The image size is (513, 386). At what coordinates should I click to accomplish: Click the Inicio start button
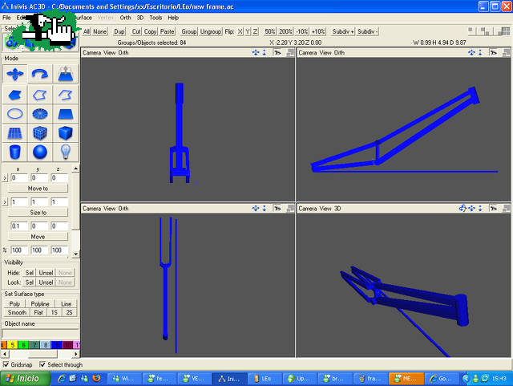[x=22, y=378]
